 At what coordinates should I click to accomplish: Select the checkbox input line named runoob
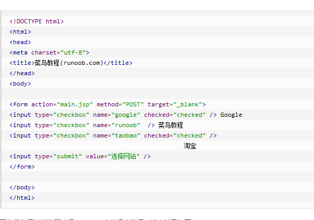tap(96, 125)
